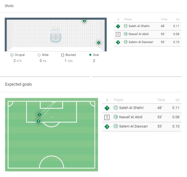Open Salem Al Dawsari in Expected goals table
The height and width of the screenshot is (177, 187).
coord(133,126)
